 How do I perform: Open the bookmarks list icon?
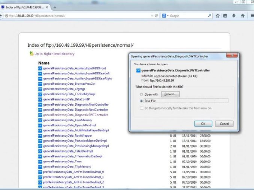click(225, 16)
